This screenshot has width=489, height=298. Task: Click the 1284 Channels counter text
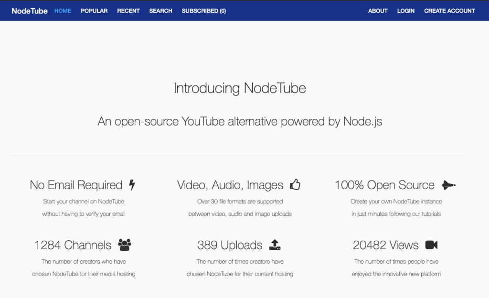[73, 245]
